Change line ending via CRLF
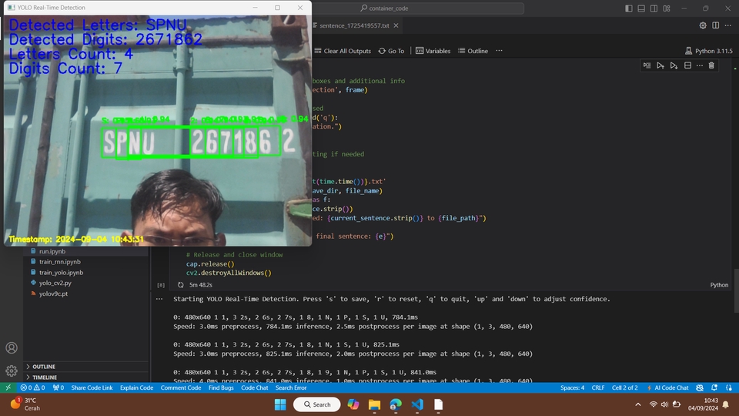739x416 pixels. (598, 387)
